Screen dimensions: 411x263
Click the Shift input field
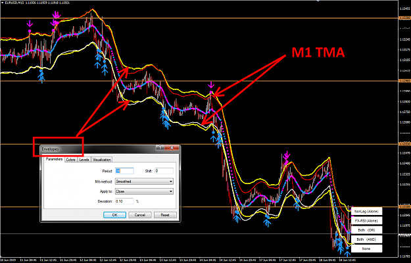[164, 171]
